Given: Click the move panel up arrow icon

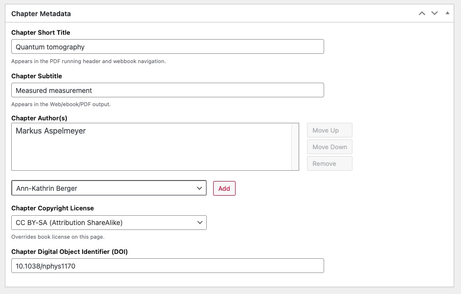Looking at the screenshot, I should click(422, 13).
